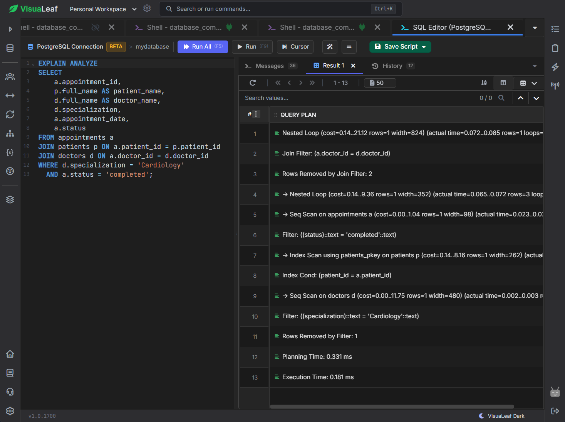
Task: Click the mydatabase breadcrumb
Action: [152, 47]
